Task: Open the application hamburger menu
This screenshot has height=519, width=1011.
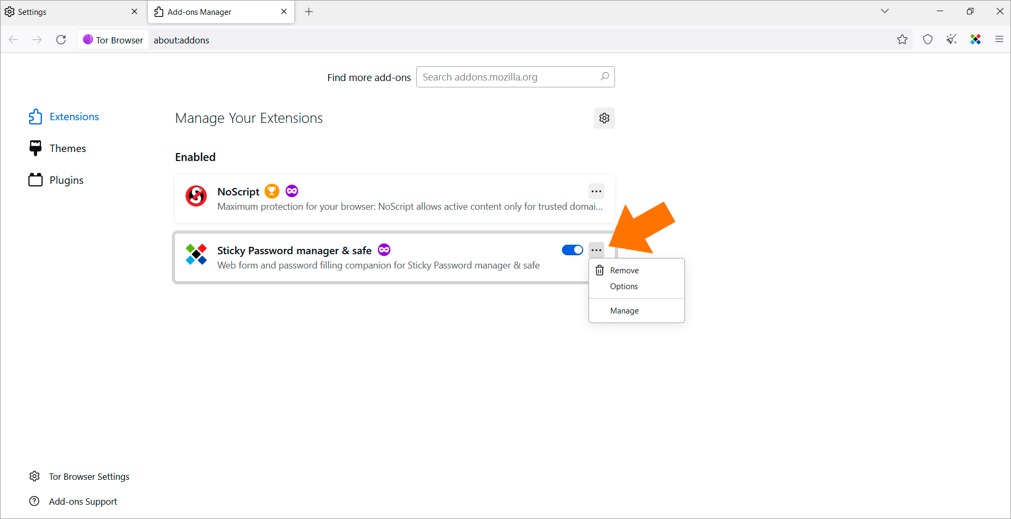Action: pyautogui.click(x=999, y=39)
